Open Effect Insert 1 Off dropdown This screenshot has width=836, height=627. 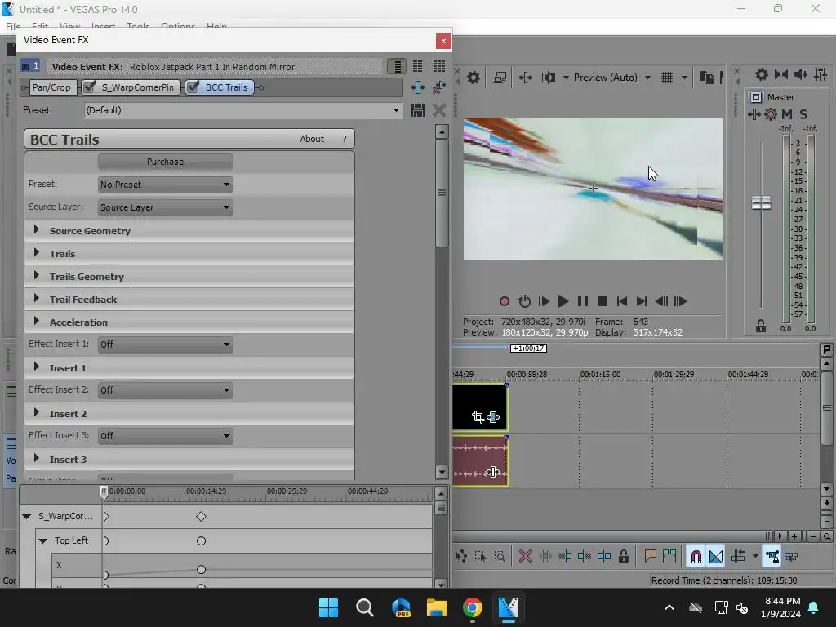pyautogui.click(x=166, y=345)
